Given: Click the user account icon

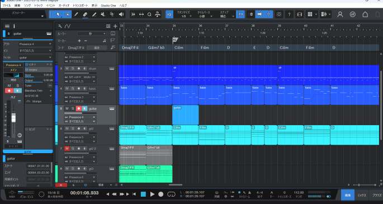Looking at the screenshot, I should click(x=340, y=15).
